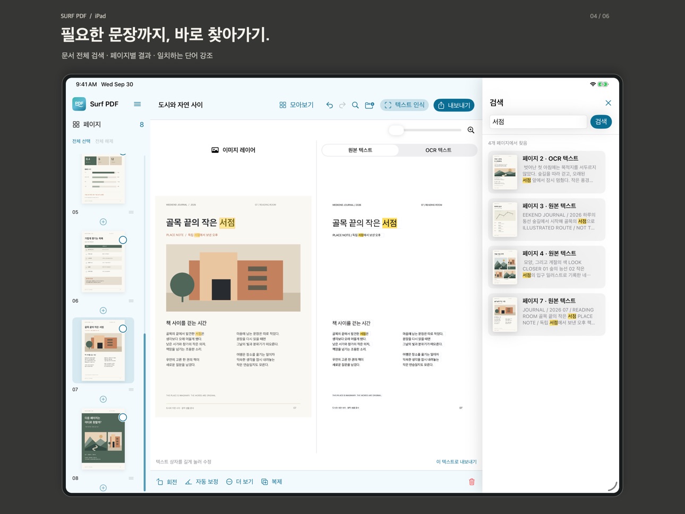Viewport: 685px width, 514px height.
Task: Click the blue 내보내기 button
Action: click(454, 105)
